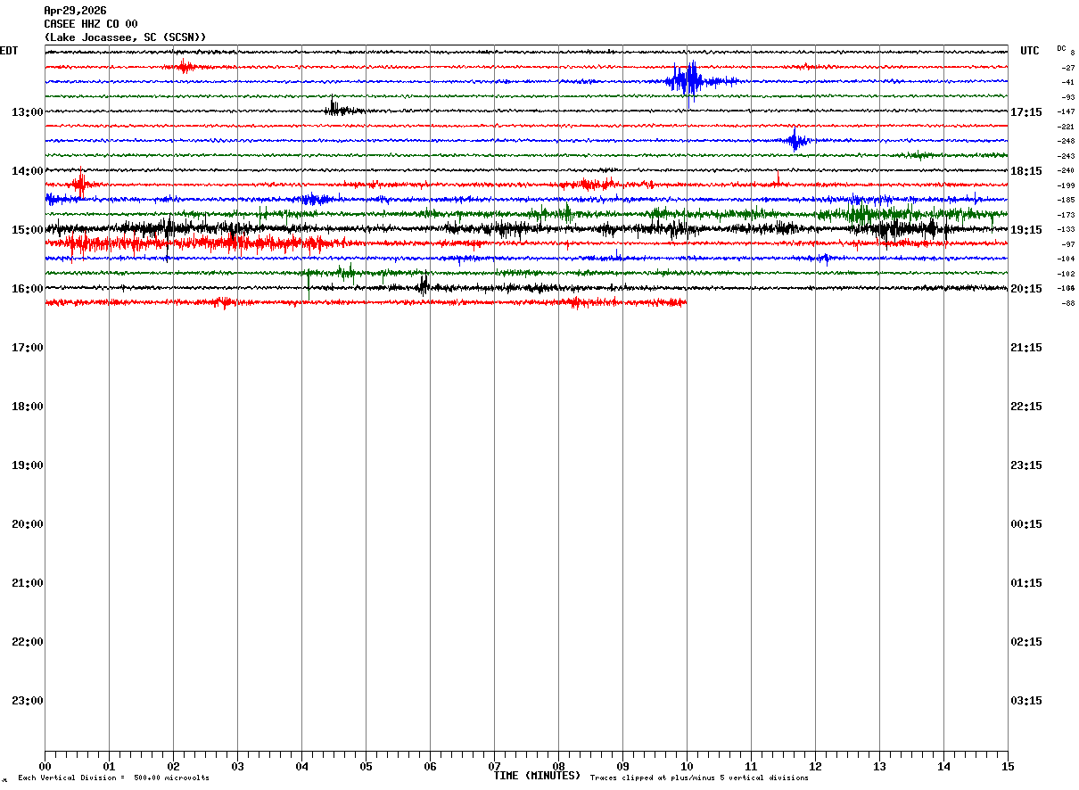Select the 13:00 EDT time label
The image size is (1079, 790).
[28, 112]
